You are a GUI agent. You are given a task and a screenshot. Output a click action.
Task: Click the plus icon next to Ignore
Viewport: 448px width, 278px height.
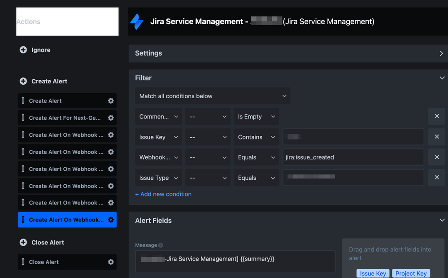23,50
